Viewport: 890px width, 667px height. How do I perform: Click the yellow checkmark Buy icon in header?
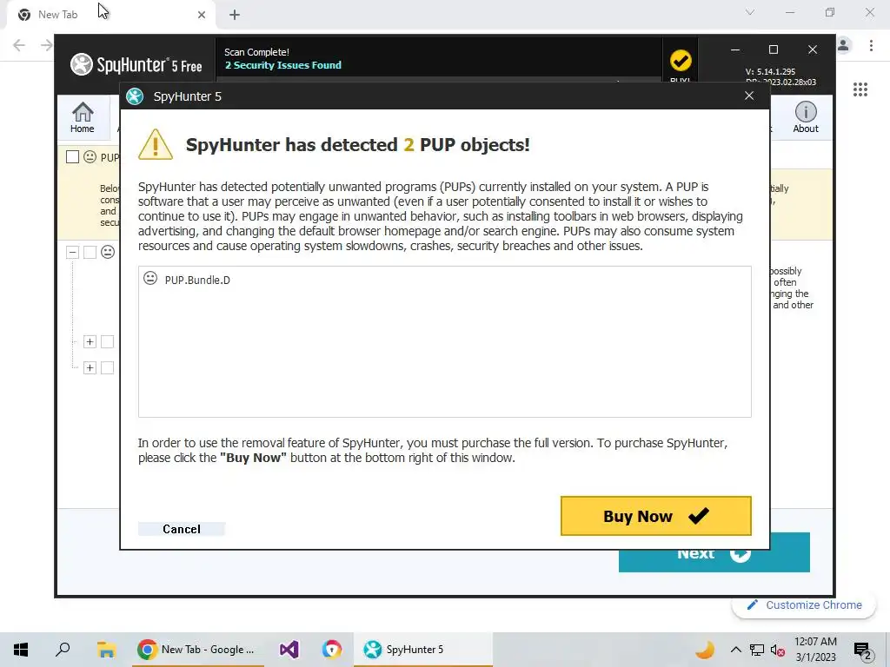tap(680, 60)
